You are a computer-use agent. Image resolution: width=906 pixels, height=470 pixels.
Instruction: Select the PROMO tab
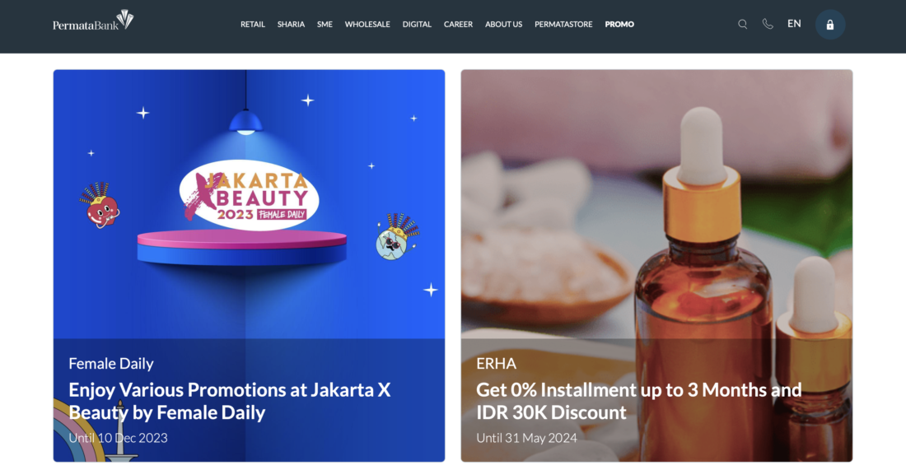(619, 24)
